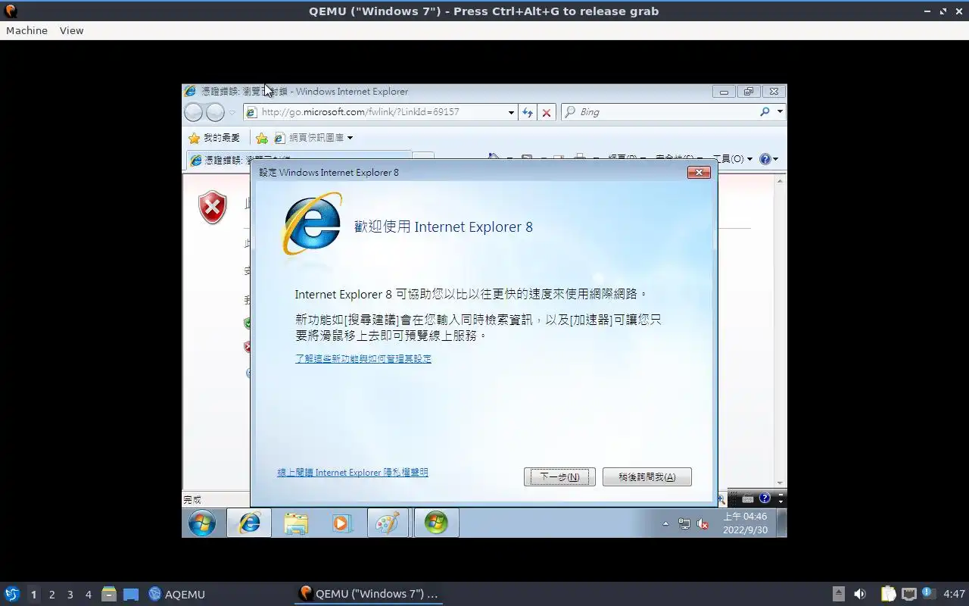Image resolution: width=969 pixels, height=606 pixels.
Task: Click the IE Back navigation button
Action: [x=194, y=112]
